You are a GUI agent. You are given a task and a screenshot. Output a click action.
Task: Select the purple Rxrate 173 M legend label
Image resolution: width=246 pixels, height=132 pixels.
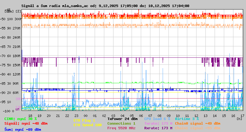coord(158,128)
